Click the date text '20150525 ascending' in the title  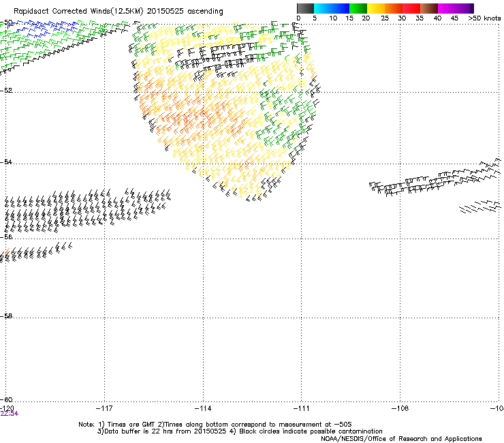pyautogui.click(x=185, y=11)
